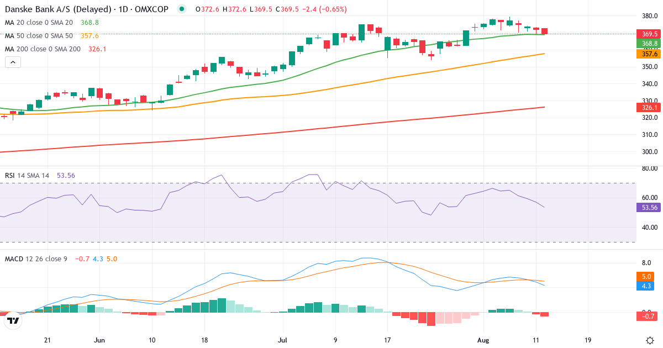
Task: Click the TradingView logo icon
Action: tap(13, 320)
